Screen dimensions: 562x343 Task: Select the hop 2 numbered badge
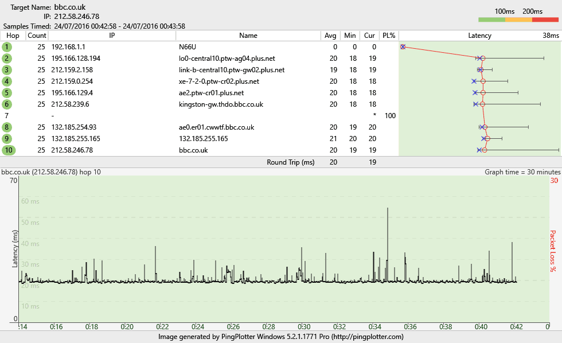[x=7, y=58]
